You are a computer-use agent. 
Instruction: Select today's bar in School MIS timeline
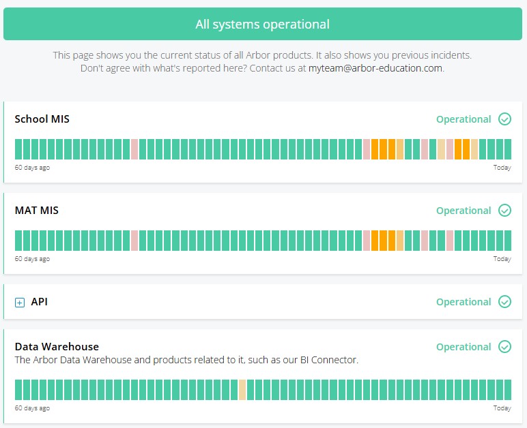[507, 149]
